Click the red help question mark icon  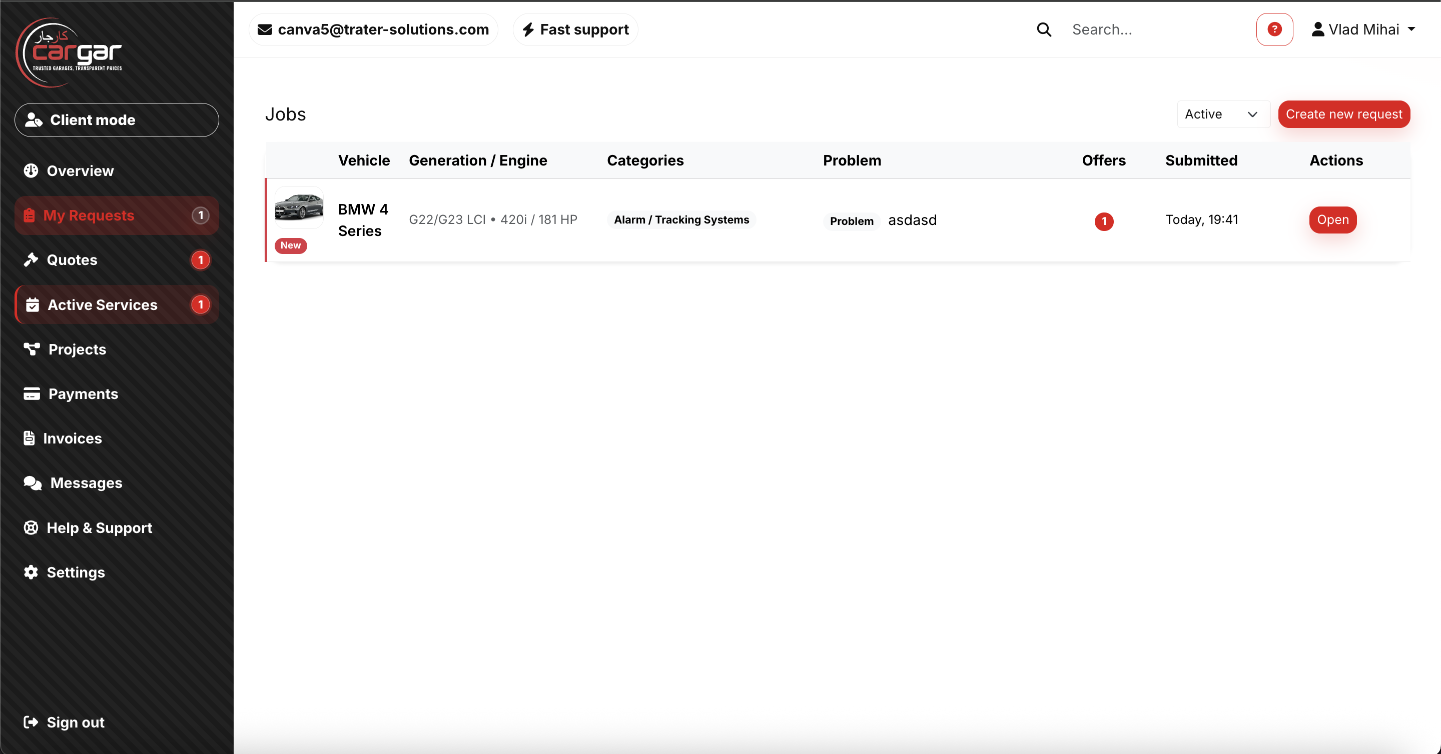[1274, 29]
